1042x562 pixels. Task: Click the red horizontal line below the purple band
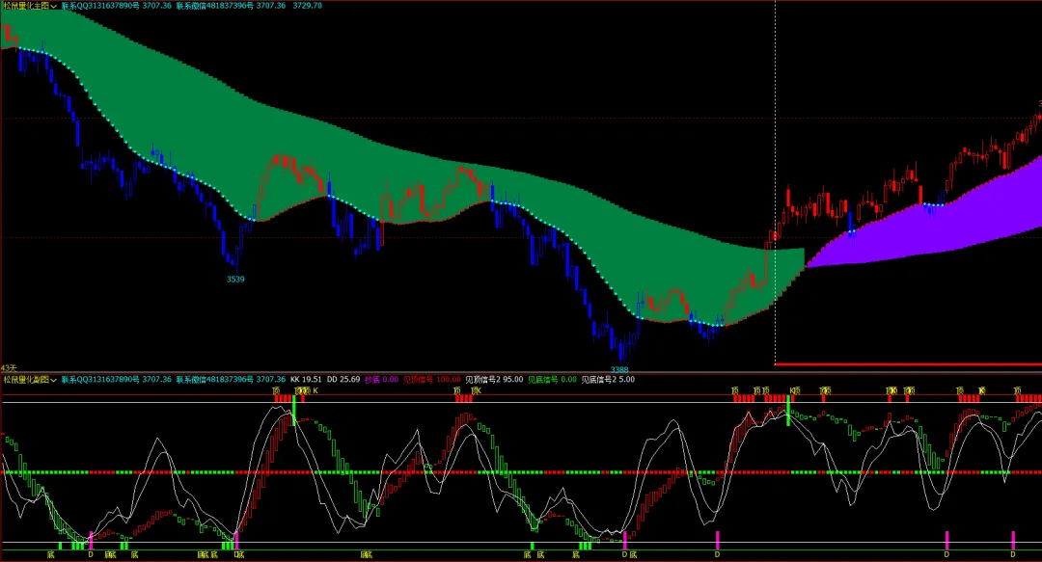pos(909,364)
